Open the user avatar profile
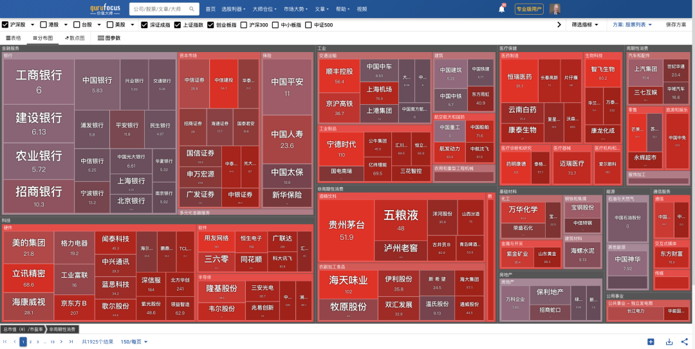The height and width of the screenshot is (349, 695). pyautogui.click(x=555, y=9)
